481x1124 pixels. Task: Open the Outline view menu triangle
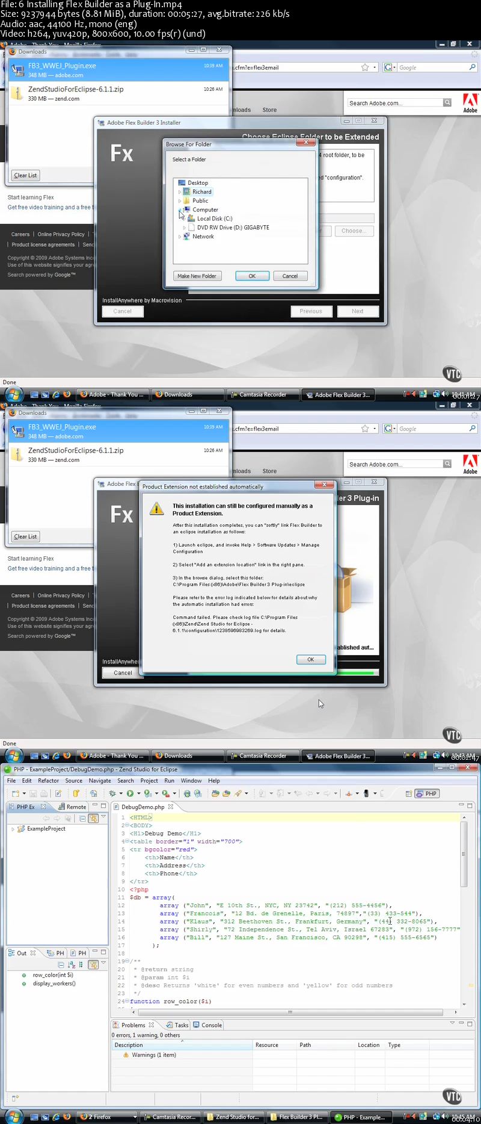point(103,963)
